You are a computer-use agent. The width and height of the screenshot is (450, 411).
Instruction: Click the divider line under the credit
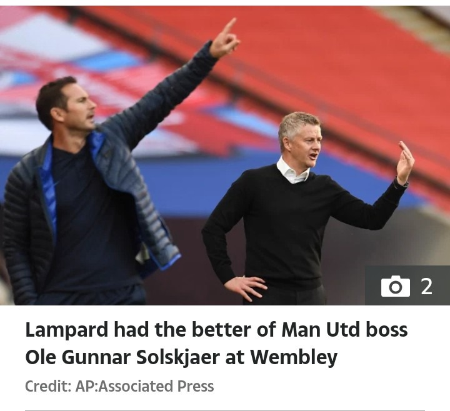coord(225,410)
